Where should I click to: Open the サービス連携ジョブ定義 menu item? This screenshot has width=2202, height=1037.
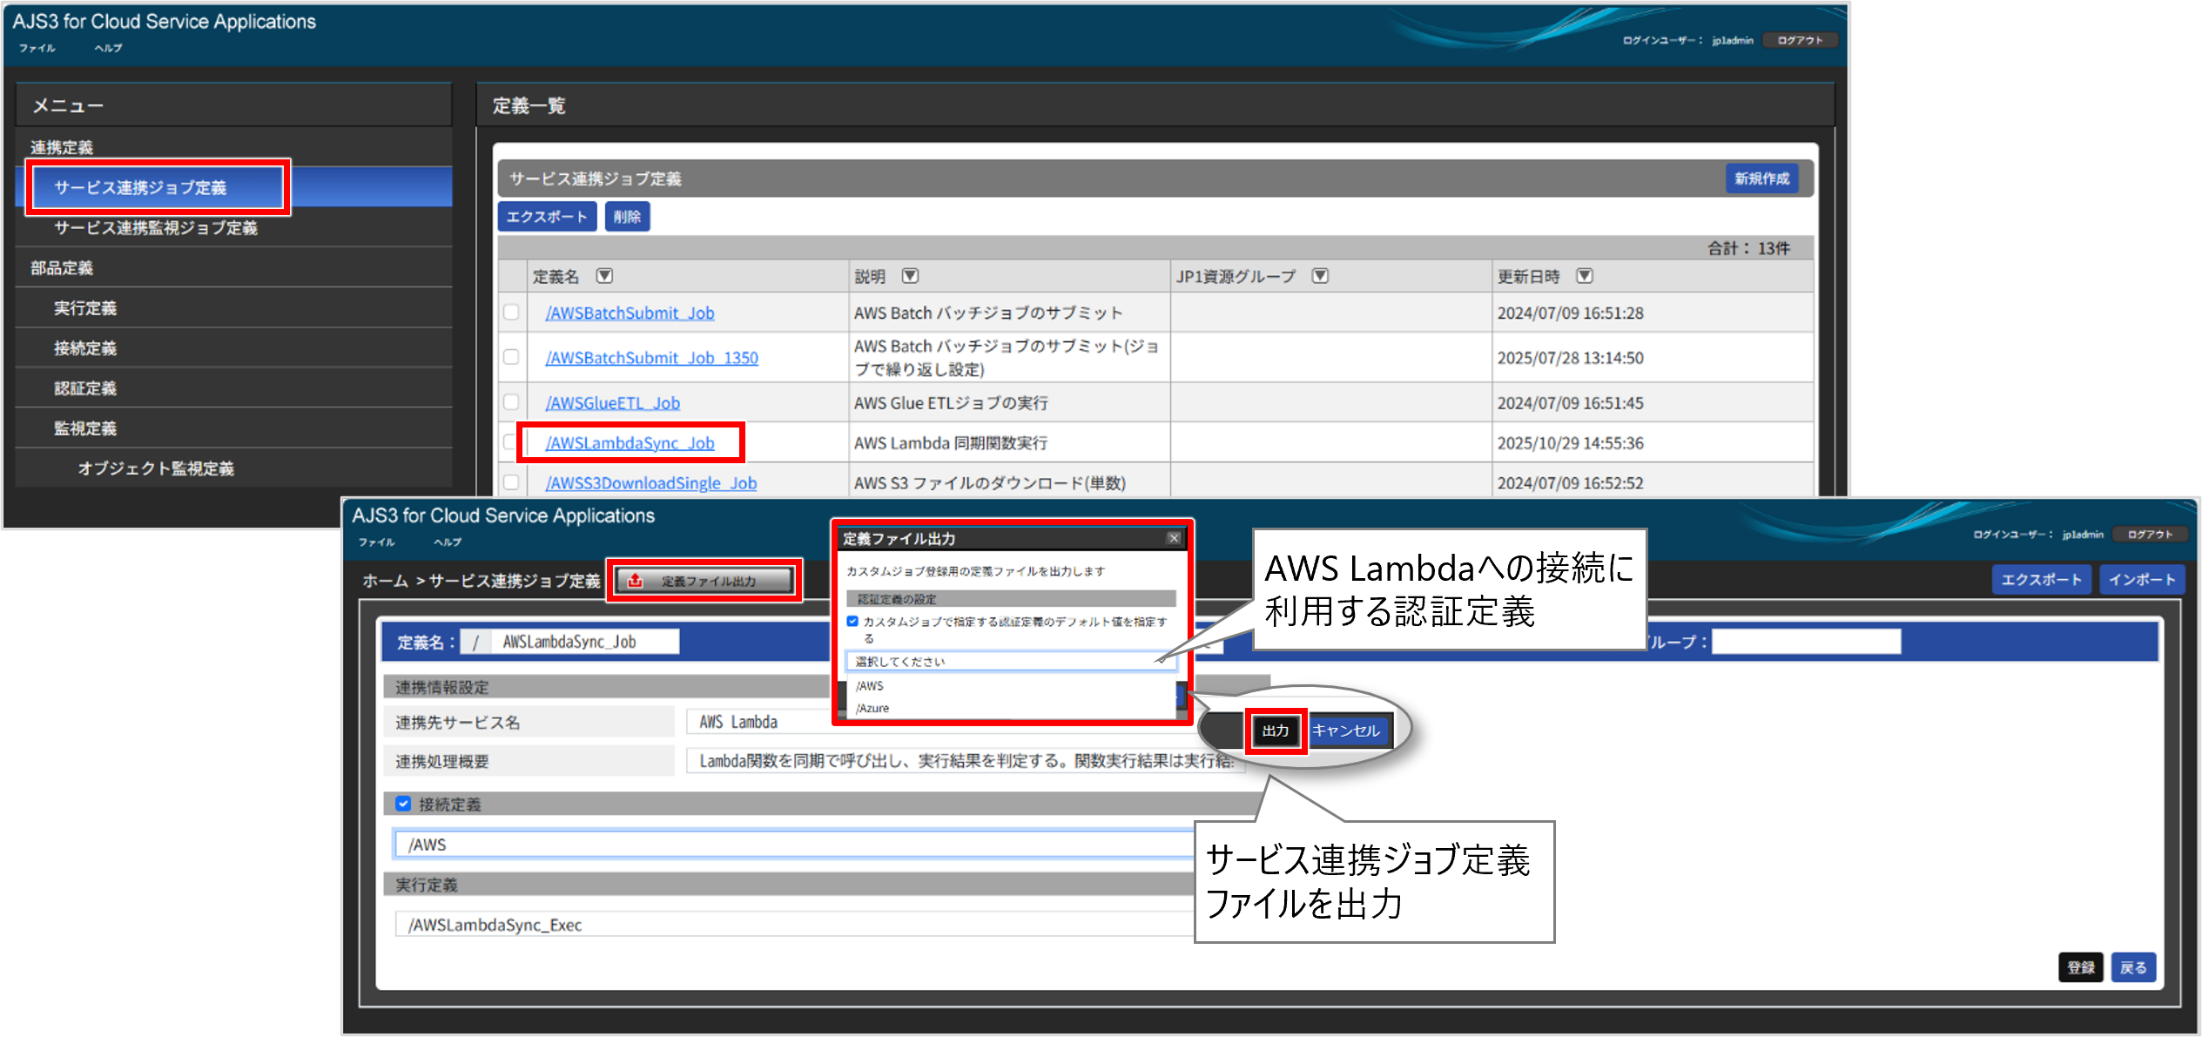[x=141, y=187]
